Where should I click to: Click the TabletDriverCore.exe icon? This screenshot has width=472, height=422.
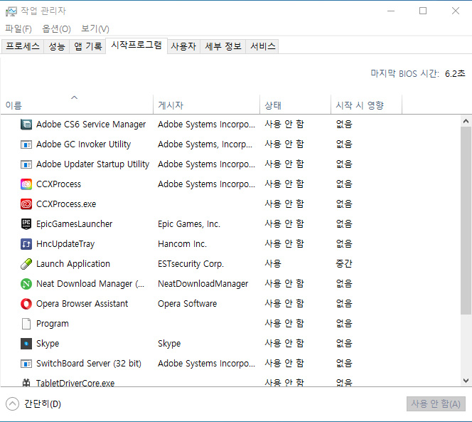point(26,383)
